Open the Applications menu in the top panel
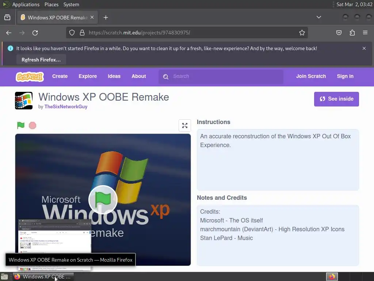The image size is (374, 281). point(26,4)
